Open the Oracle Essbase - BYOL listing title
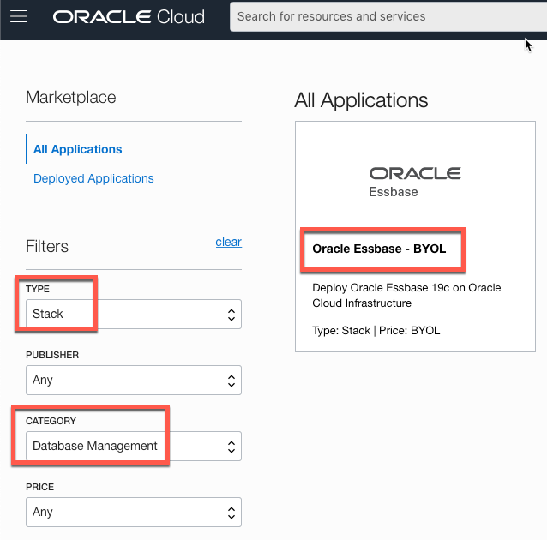The height and width of the screenshot is (540, 547). [379, 249]
